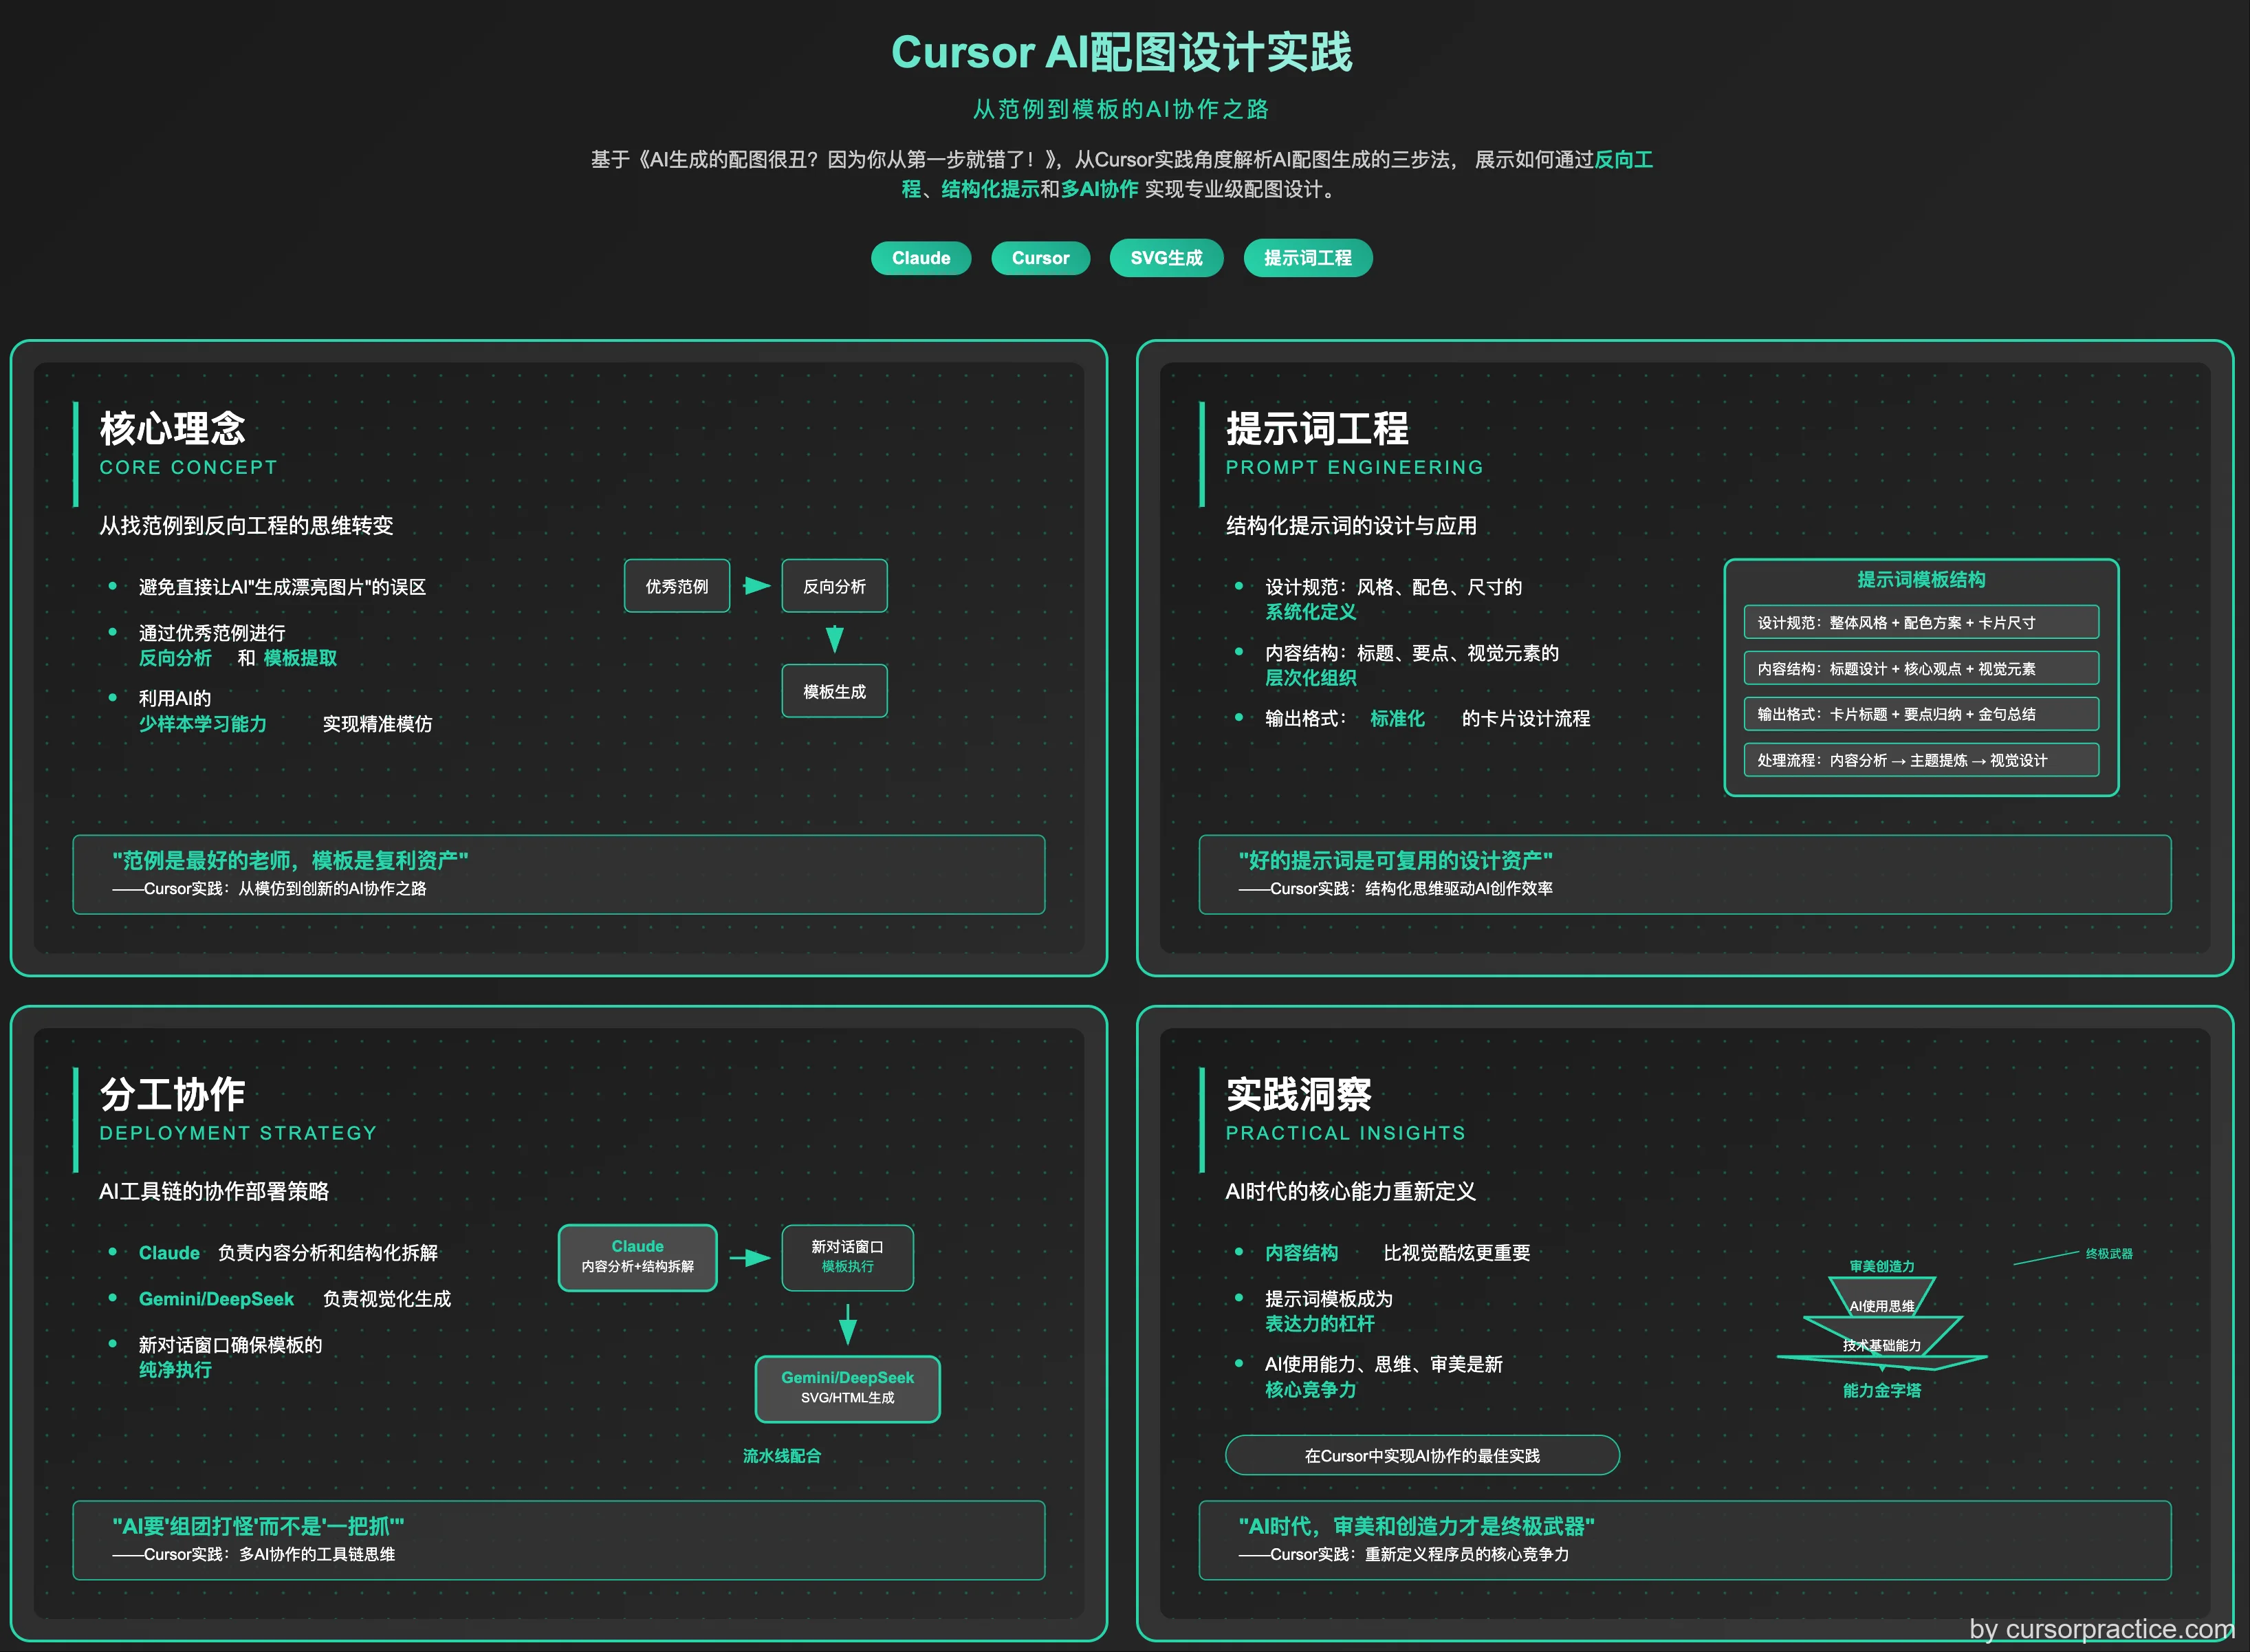Click the by cursorpractice.com credit

point(2101,1629)
